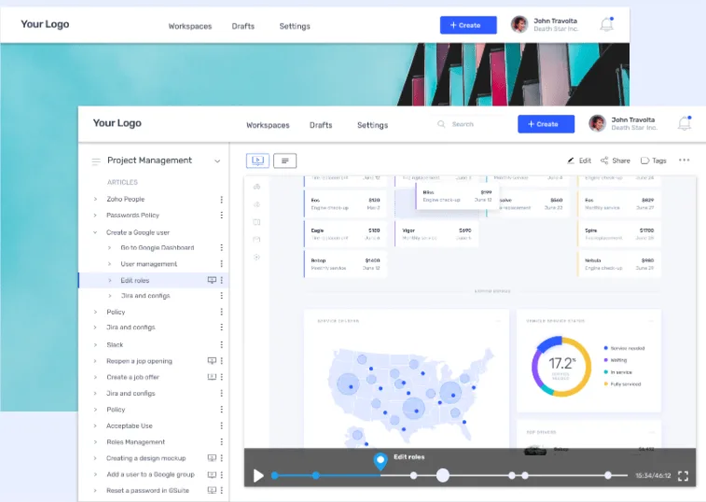The width and height of the screenshot is (706, 502).
Task: Expand the Passwords Policy tree item
Action: pos(95,216)
